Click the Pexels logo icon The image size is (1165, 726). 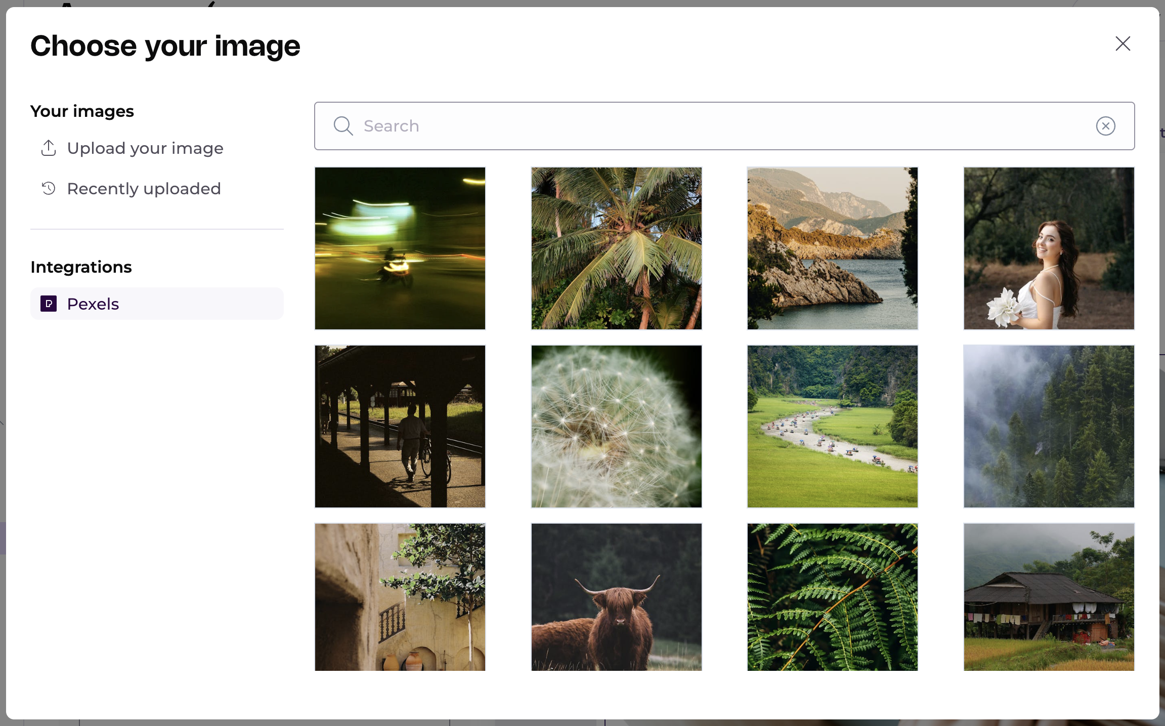(x=49, y=304)
